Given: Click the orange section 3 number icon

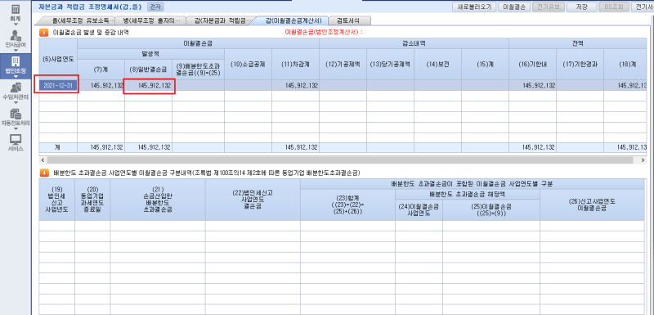Looking at the screenshot, I should (x=43, y=32).
